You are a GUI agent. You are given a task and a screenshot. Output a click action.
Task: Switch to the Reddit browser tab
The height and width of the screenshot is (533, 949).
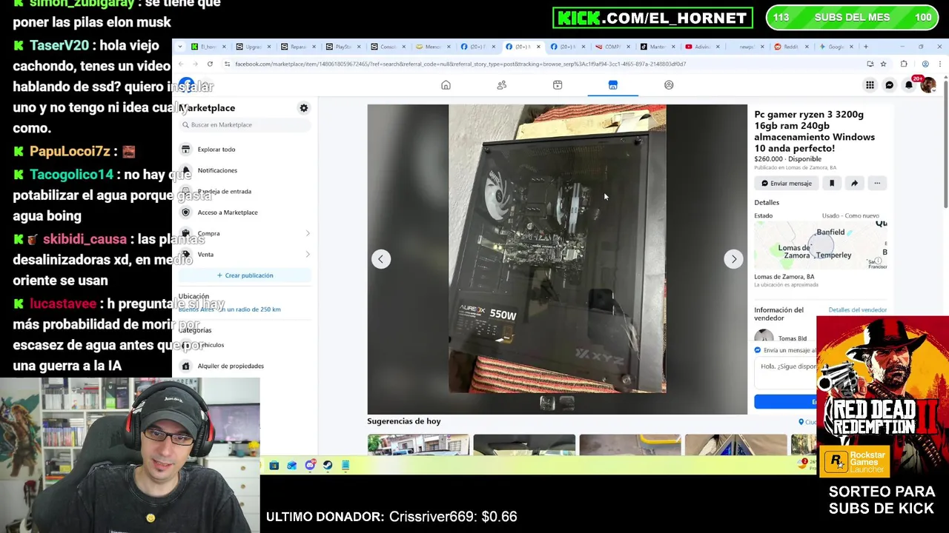[x=790, y=47]
